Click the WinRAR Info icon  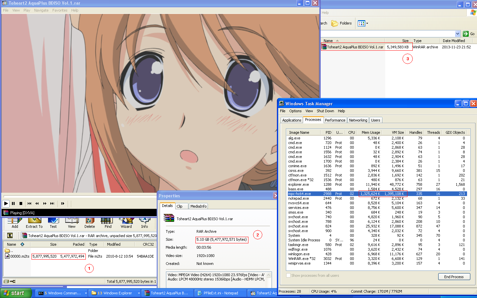pyautogui.click(x=144, y=223)
